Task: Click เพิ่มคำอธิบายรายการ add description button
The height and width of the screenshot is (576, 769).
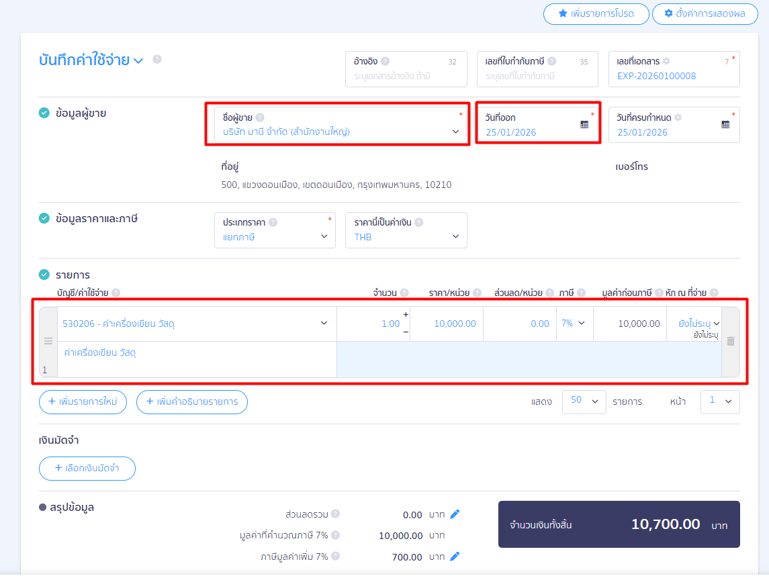Action: 192,402
